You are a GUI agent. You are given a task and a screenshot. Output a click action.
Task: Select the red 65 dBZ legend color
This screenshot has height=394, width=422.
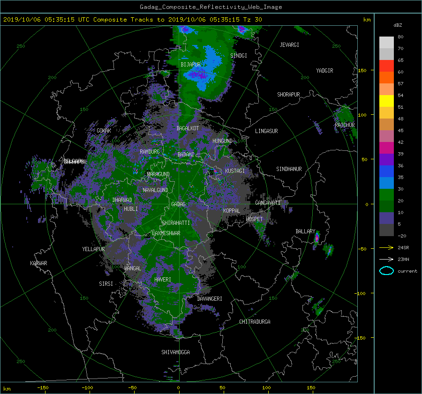pos(386,66)
